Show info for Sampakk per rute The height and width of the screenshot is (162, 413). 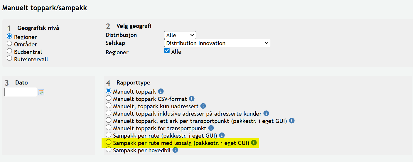pos(222,135)
